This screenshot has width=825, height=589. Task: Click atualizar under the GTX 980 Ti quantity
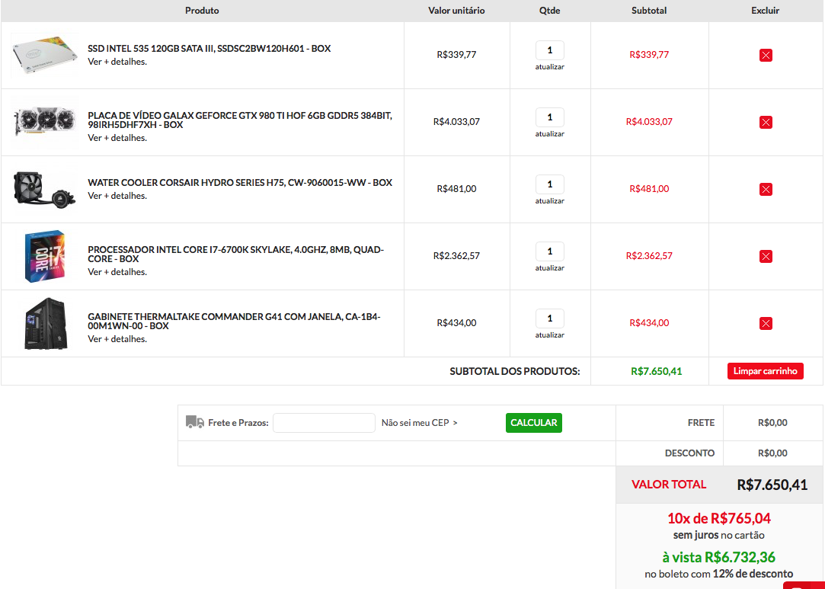550,133
